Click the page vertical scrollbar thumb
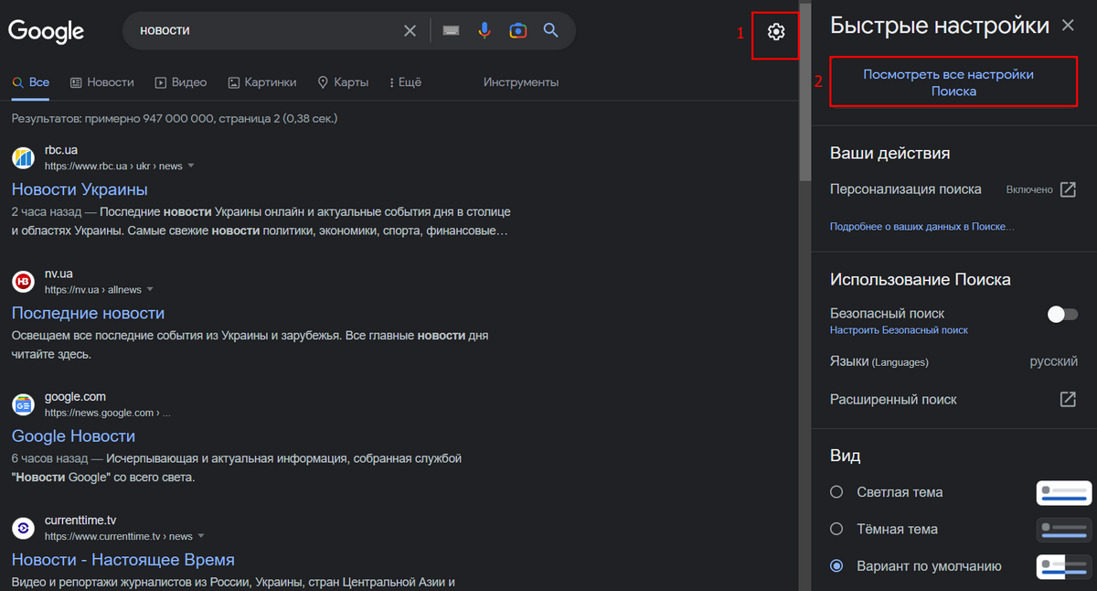Viewport: 1097px width, 591px height. point(804,91)
